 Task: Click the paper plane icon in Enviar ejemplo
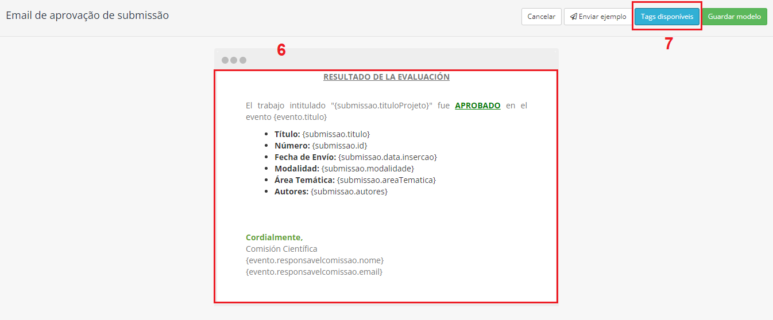[573, 17]
